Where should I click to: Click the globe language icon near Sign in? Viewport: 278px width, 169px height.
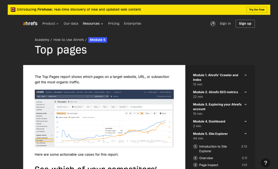[x=213, y=24]
